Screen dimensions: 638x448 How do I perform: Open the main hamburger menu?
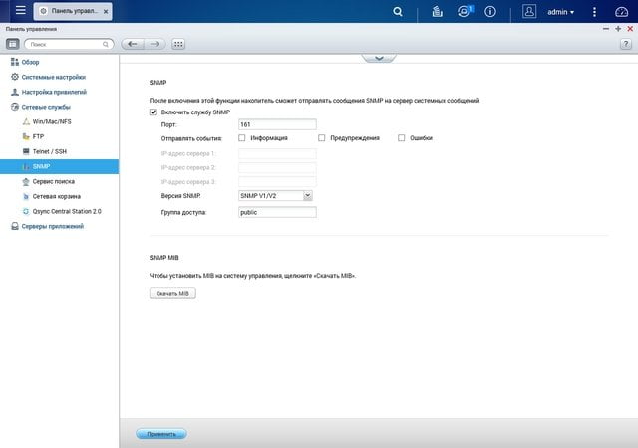tap(20, 11)
